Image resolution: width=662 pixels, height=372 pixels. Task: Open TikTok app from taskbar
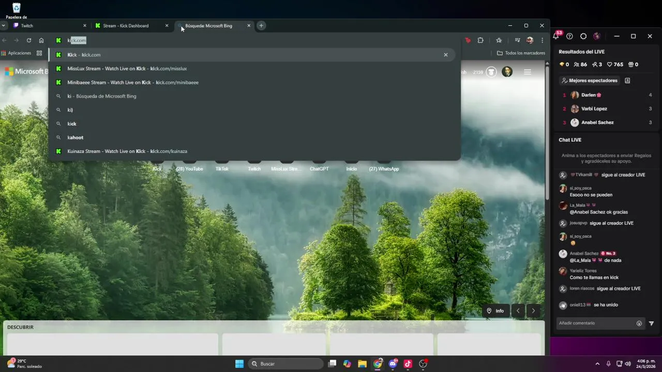tap(408, 364)
